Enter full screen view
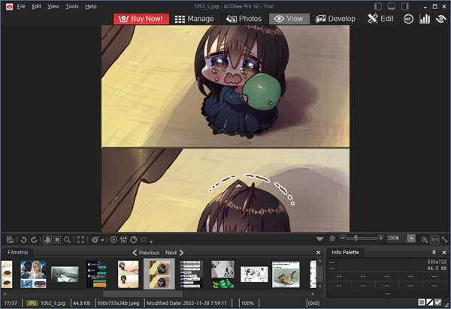 pyautogui.click(x=81, y=239)
